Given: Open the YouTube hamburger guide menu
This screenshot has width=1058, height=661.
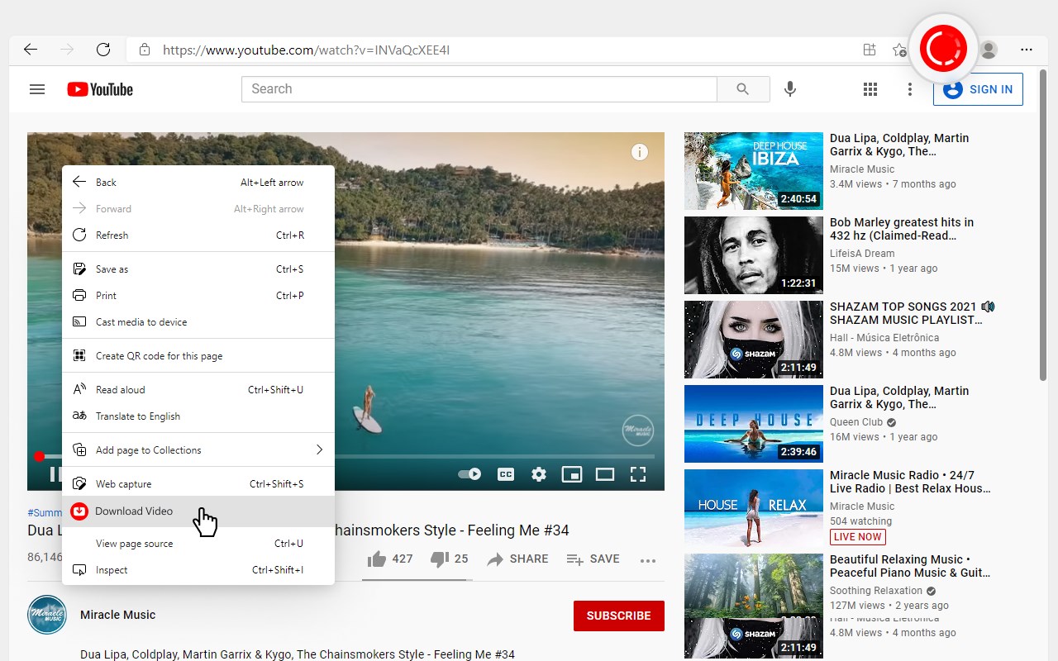Looking at the screenshot, I should point(37,89).
